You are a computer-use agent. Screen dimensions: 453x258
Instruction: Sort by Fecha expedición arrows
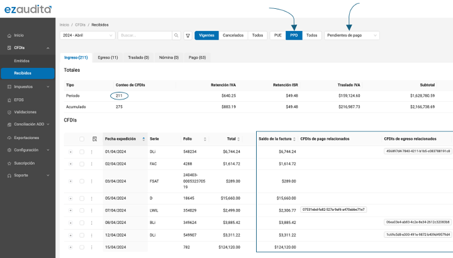tap(143, 138)
